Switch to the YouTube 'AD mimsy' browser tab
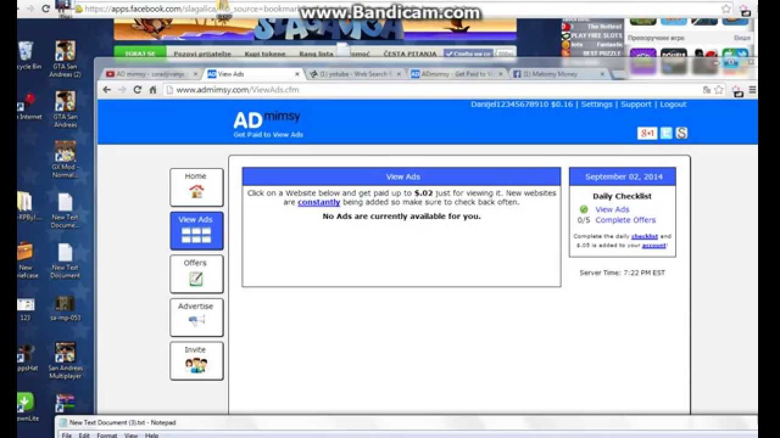 click(x=151, y=74)
